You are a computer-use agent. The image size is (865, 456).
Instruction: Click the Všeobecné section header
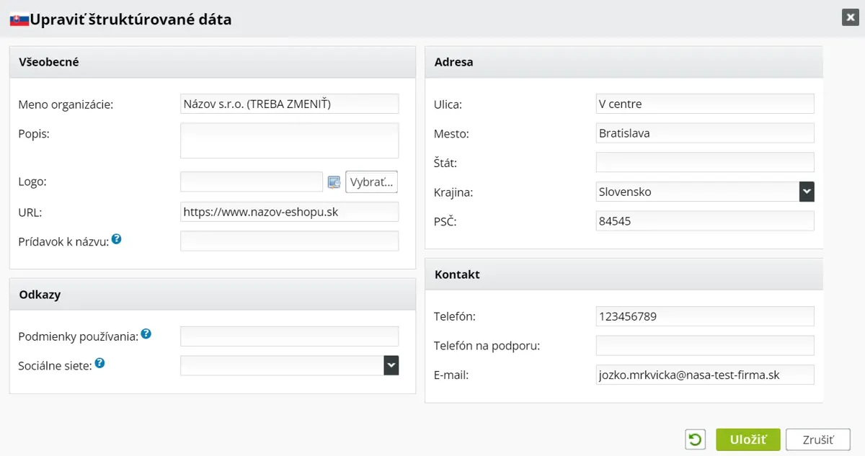pos(213,62)
